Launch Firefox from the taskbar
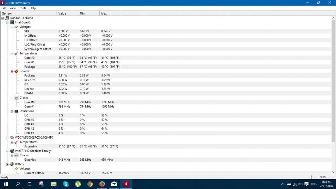Screen dimensions: 336x189 102,184
